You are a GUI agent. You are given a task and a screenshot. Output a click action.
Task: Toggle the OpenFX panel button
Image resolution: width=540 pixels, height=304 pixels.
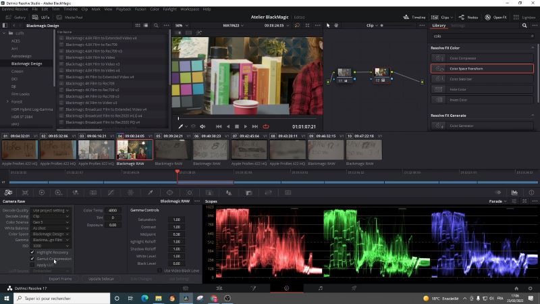(495, 18)
